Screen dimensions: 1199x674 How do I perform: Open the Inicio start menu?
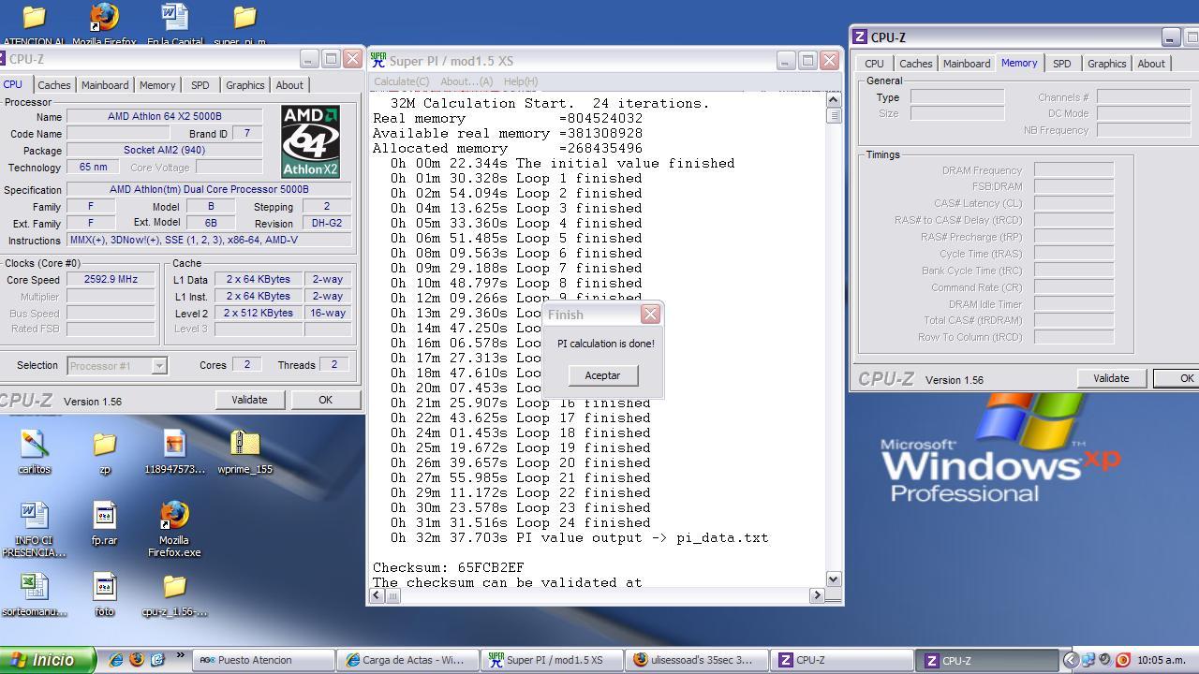pyautogui.click(x=47, y=660)
